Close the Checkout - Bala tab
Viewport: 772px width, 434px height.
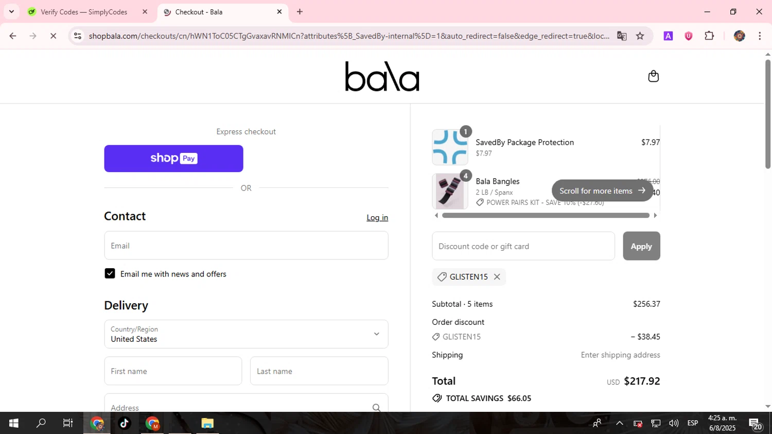(279, 12)
